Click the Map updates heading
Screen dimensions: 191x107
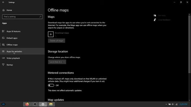pyautogui.click(x=56, y=100)
